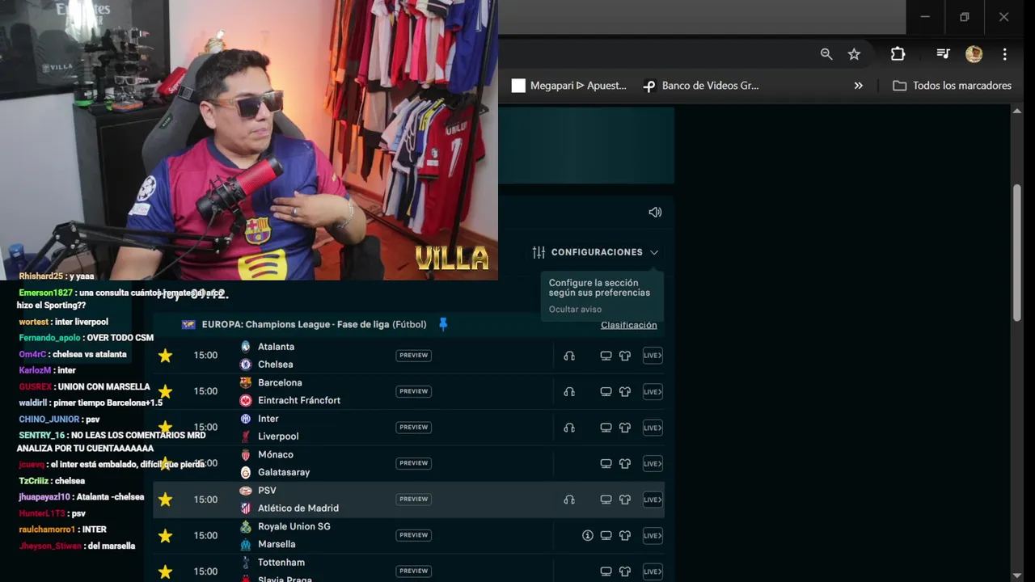The height and width of the screenshot is (582, 1035).
Task: Open TV broadcast icon for Royale Union match
Action: (x=606, y=535)
